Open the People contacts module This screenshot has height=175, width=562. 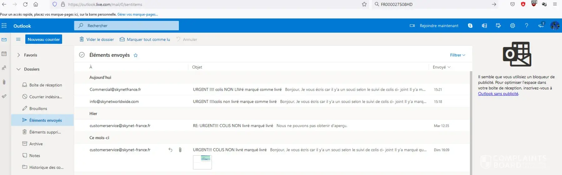(x=4, y=68)
